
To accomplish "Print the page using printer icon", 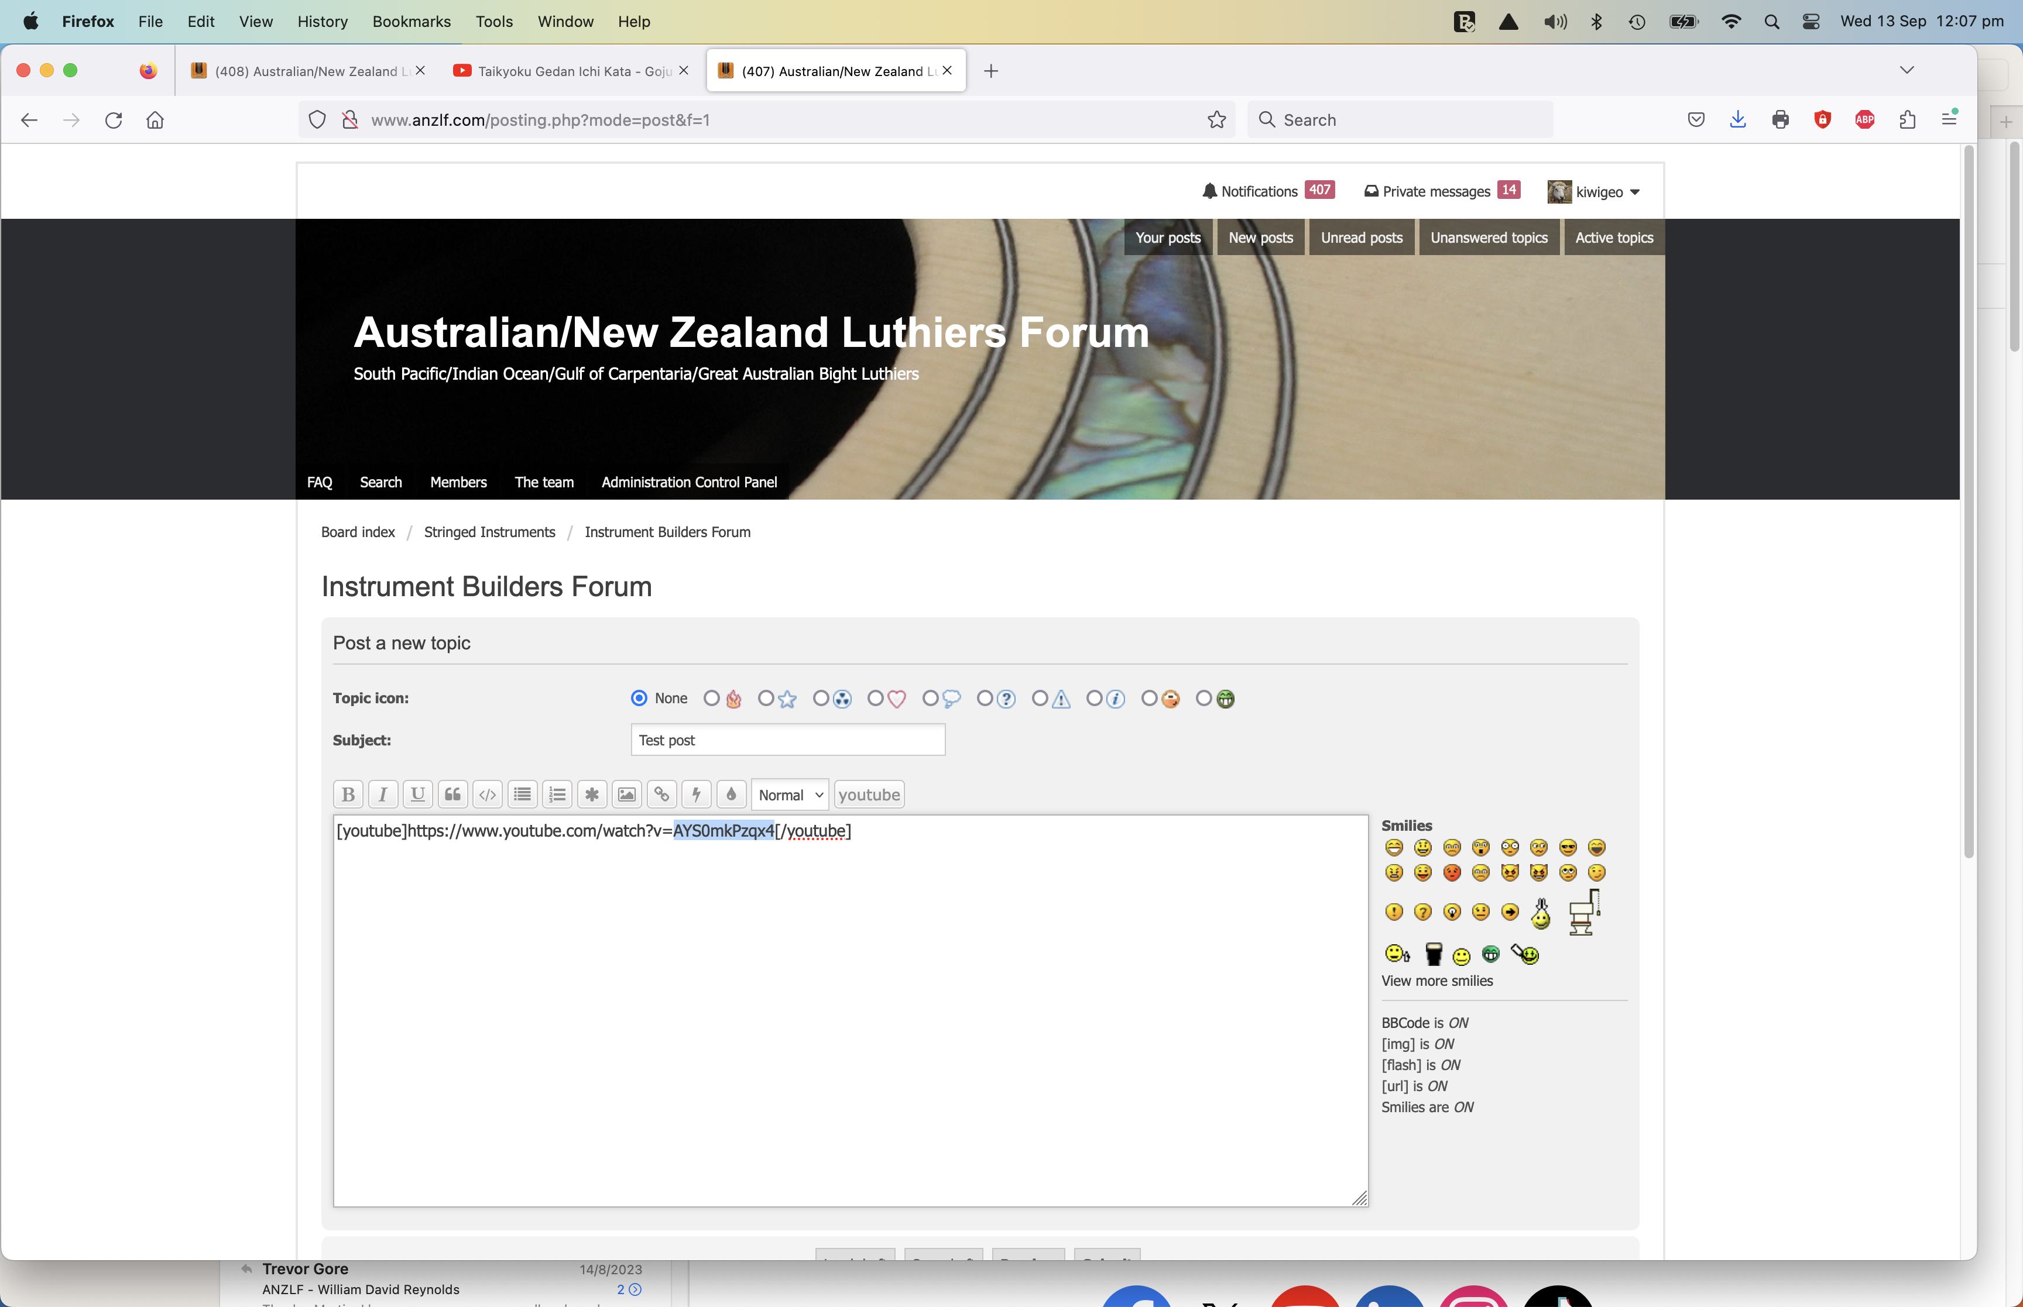I will click(1780, 120).
